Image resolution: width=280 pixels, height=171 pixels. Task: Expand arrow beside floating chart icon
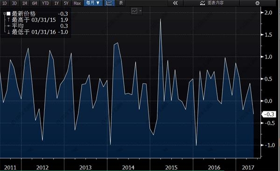point(140,11)
